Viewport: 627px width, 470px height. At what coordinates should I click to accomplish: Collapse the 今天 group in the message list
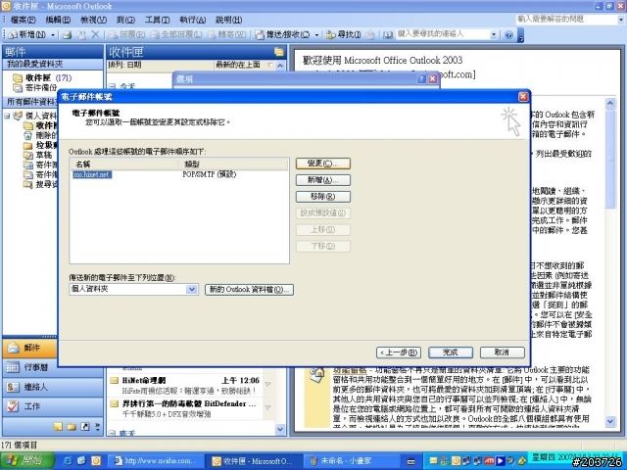pos(113,86)
